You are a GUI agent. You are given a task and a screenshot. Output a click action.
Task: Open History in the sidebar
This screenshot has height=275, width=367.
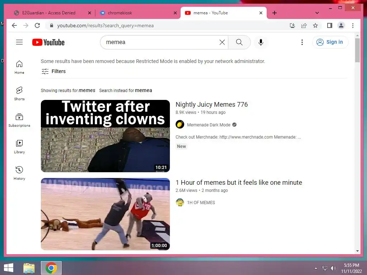pos(19,173)
